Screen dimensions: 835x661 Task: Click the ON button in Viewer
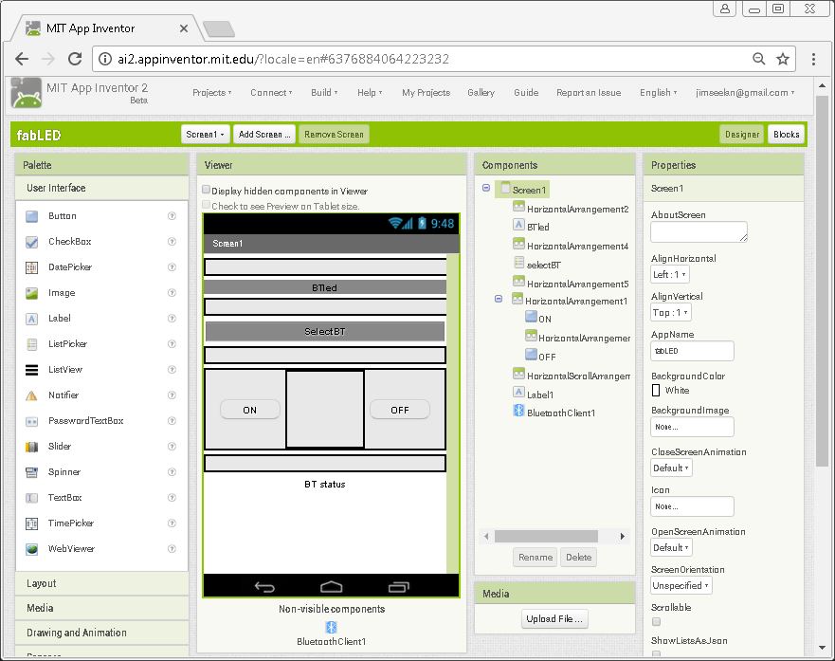click(x=250, y=410)
